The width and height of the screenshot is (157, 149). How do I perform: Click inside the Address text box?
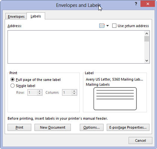pos(76,47)
